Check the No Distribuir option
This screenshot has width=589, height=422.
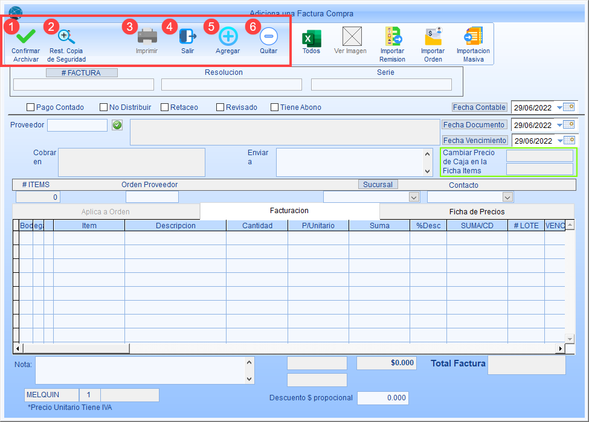click(103, 107)
